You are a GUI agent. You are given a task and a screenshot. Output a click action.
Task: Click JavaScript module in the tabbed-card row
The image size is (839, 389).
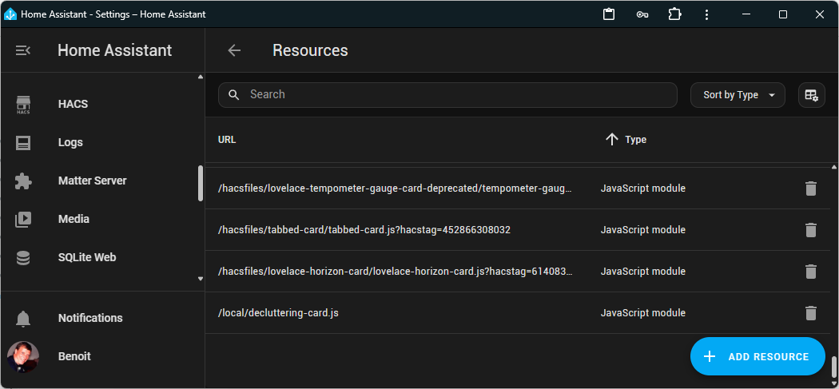(x=642, y=230)
